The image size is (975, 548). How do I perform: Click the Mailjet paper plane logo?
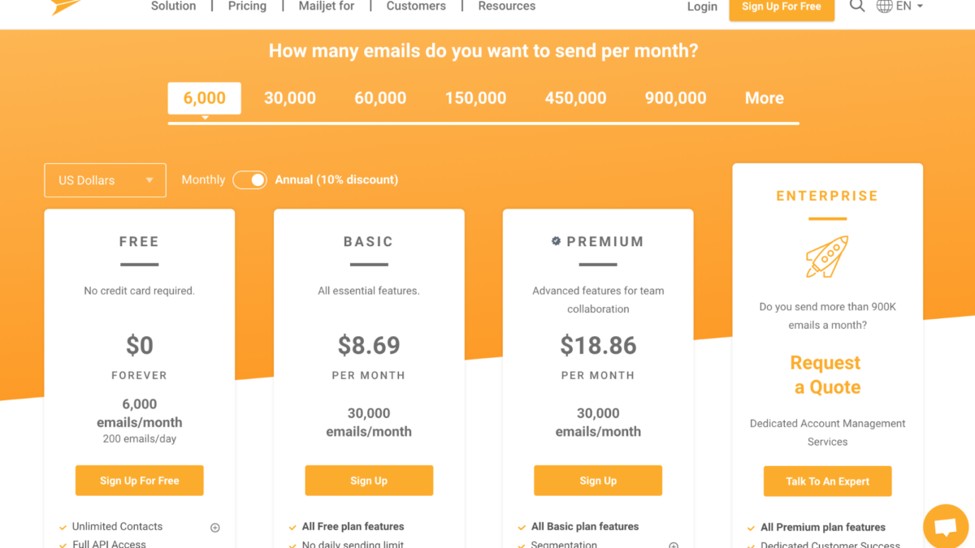67,7
